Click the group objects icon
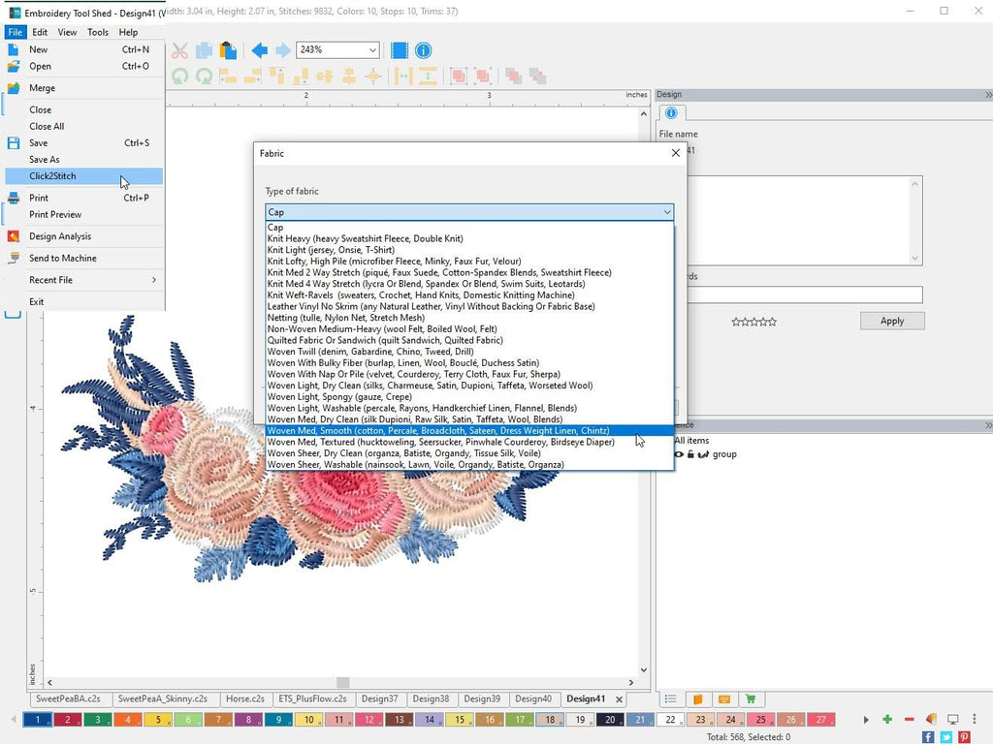The width and height of the screenshot is (993, 744). pos(459,77)
